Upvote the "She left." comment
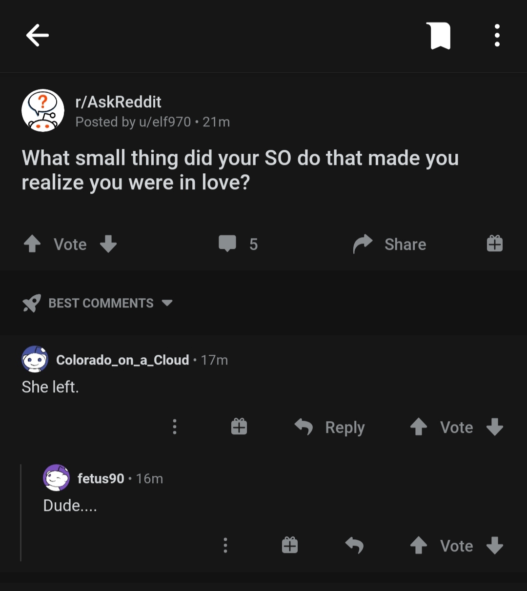 click(x=419, y=427)
